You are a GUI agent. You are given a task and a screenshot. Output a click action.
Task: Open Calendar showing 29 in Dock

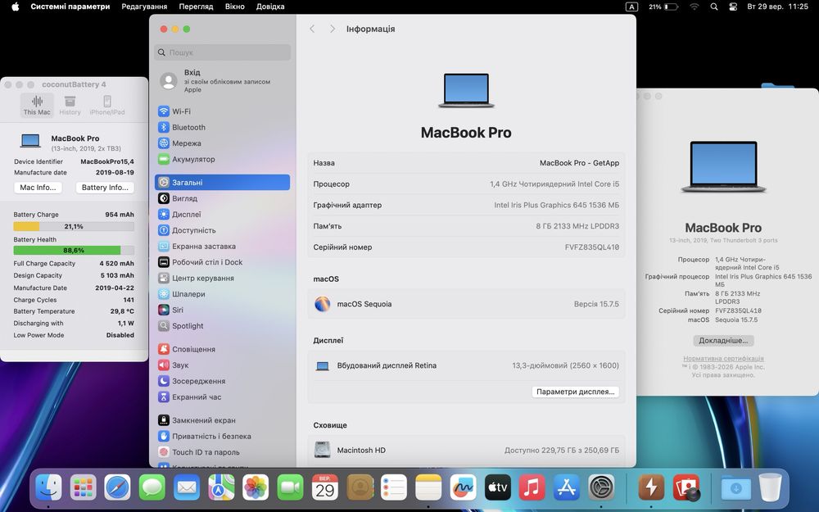click(x=325, y=487)
